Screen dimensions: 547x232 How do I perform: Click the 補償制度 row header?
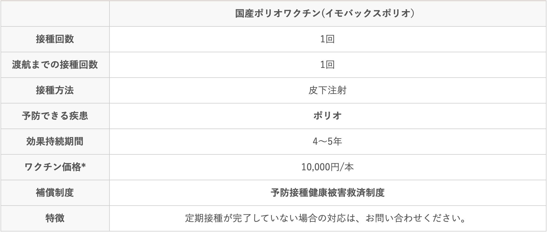click(55, 193)
